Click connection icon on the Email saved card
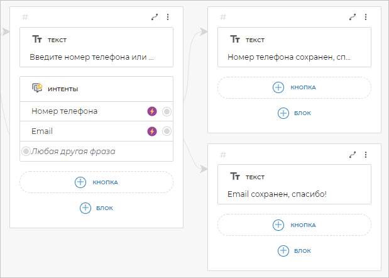Viewport: 389px width, 278px height. click(x=353, y=154)
